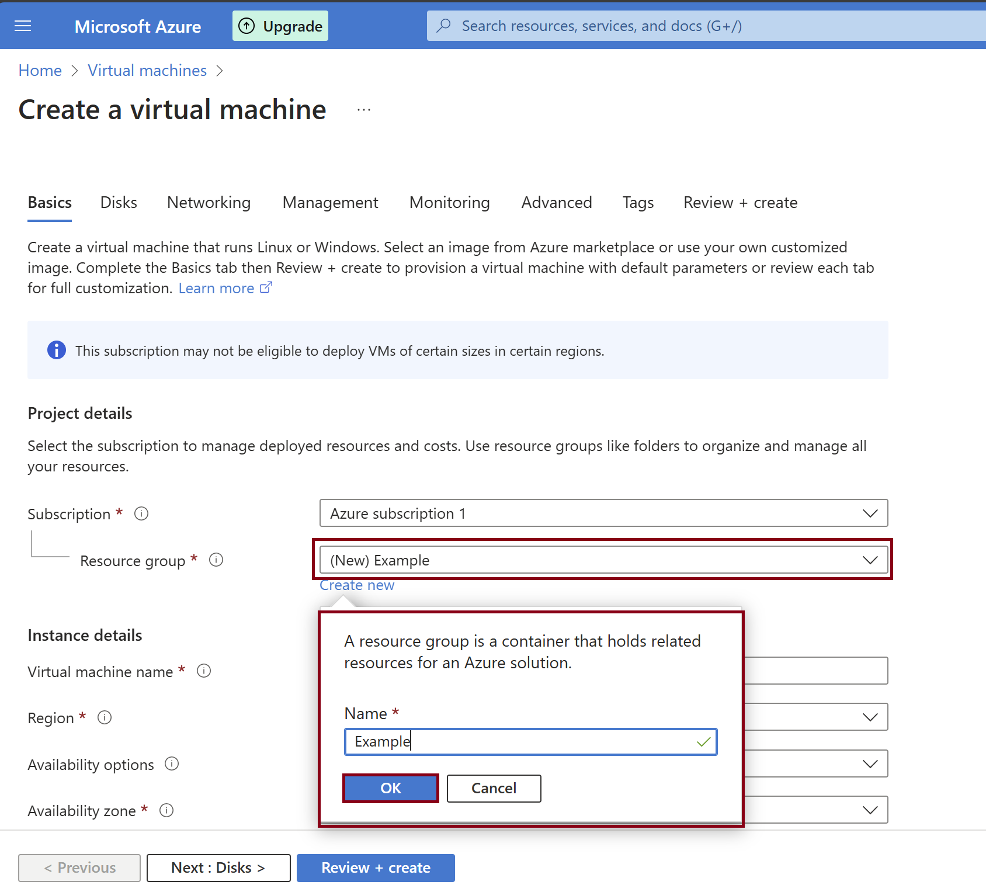The height and width of the screenshot is (892, 986).
Task: Open the ellipsis more options menu
Action: [x=364, y=110]
